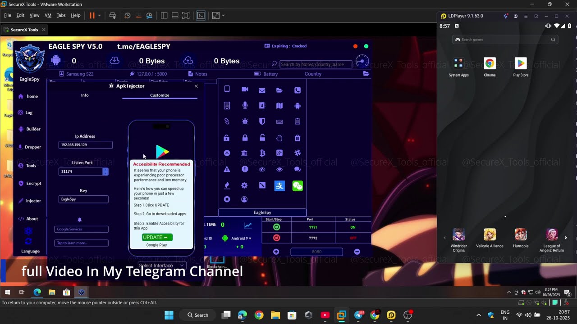The height and width of the screenshot is (324, 577).
Task: Open the Log section in the sidebar
Action: 25,112
